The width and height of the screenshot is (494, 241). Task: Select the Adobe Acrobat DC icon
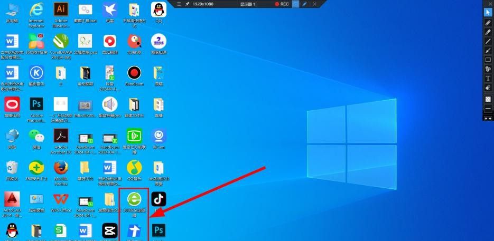coord(61,141)
